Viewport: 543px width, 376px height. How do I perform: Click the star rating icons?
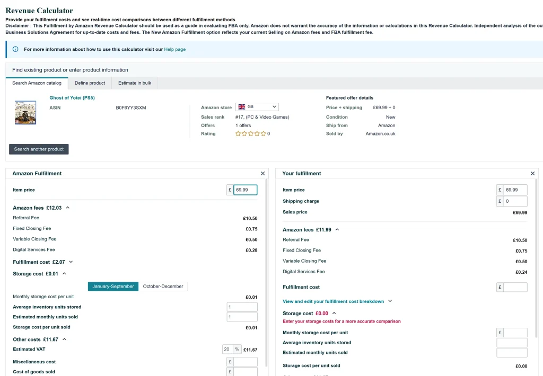click(x=251, y=133)
